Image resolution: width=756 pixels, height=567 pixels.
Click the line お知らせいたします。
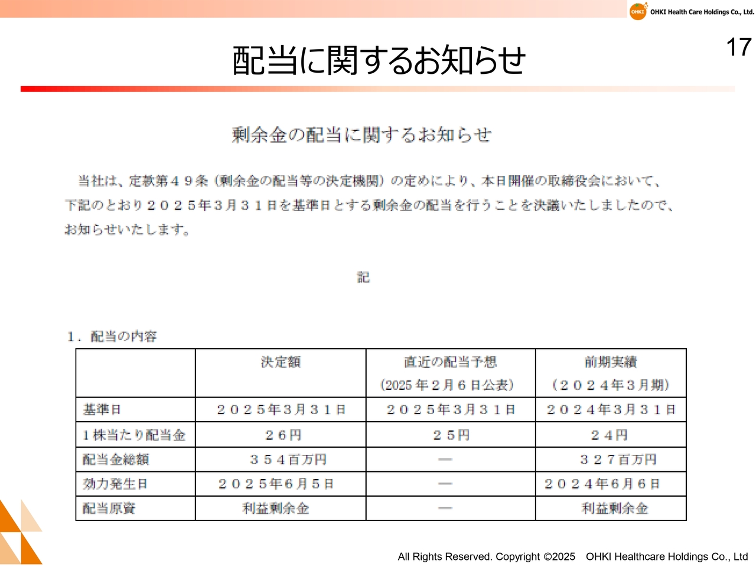pos(127,229)
